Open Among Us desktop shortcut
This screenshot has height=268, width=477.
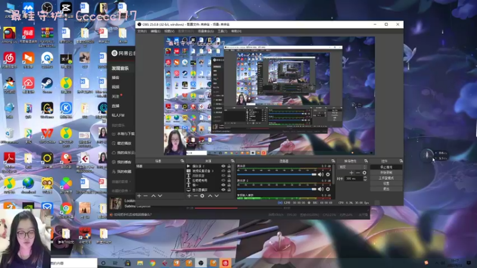10,35
